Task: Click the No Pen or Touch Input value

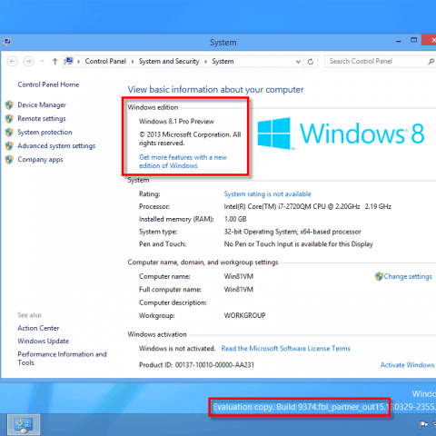Action: [299, 244]
